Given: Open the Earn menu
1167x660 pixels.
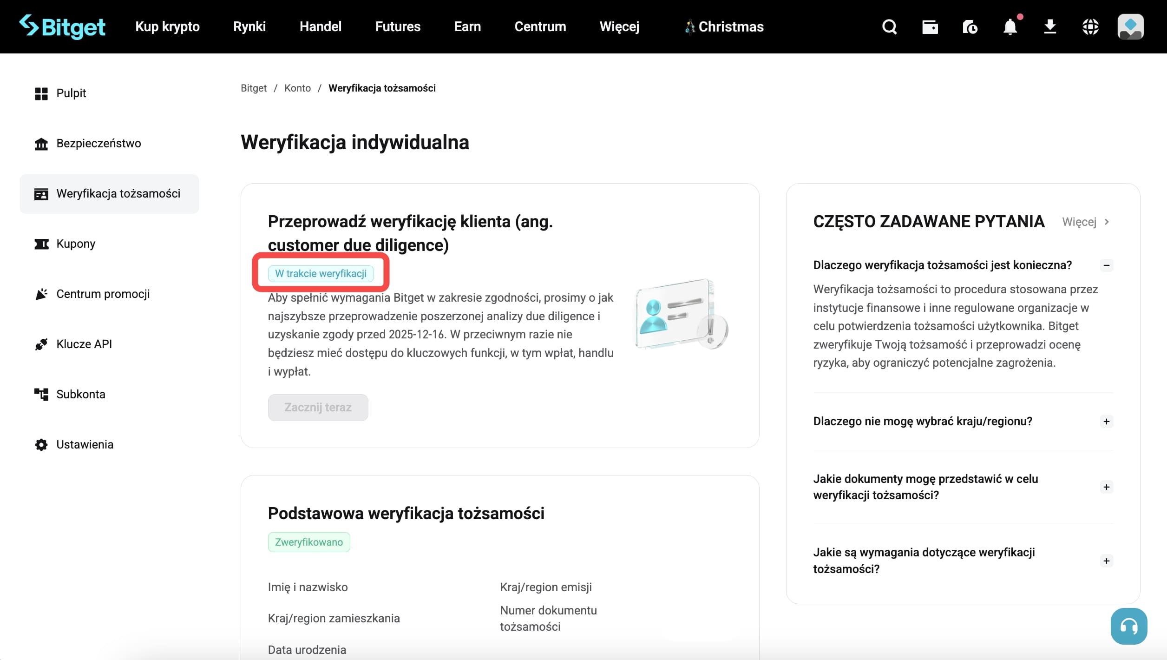Looking at the screenshot, I should (467, 26).
